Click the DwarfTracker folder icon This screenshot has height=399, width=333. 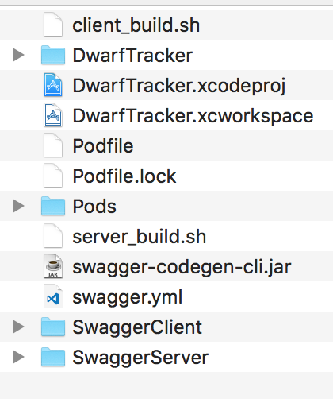(53, 55)
